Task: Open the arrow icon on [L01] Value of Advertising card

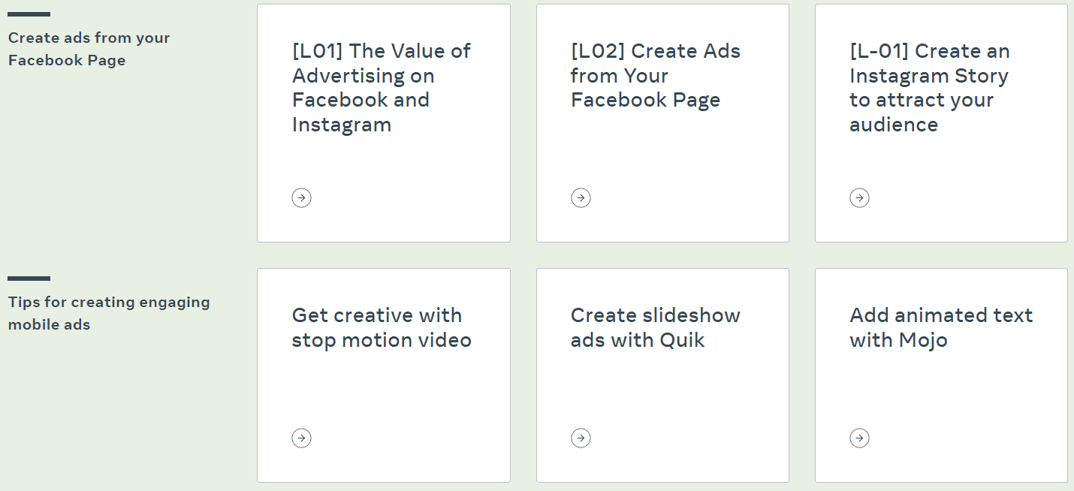Action: [301, 197]
